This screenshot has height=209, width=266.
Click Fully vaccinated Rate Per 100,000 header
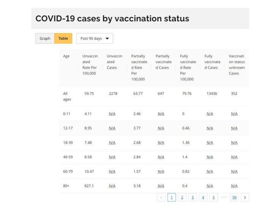point(188,68)
